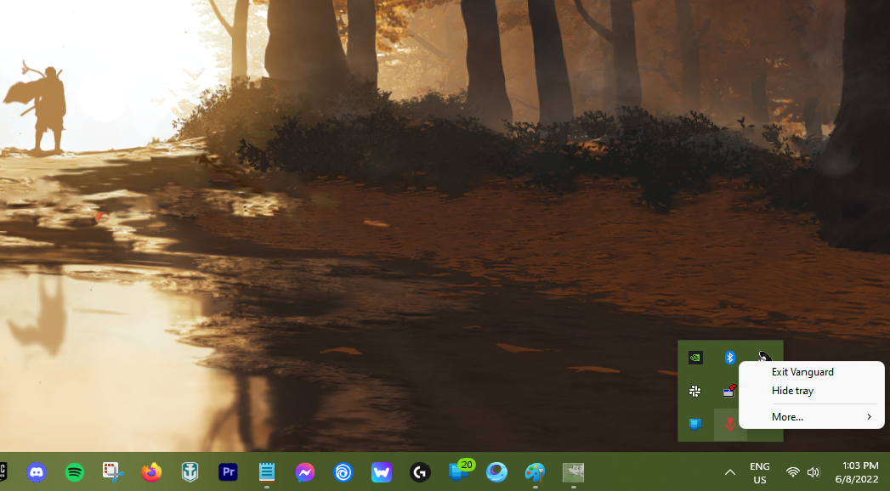
Task: Collapse the hidden icons tray chevron
Action: pos(729,472)
